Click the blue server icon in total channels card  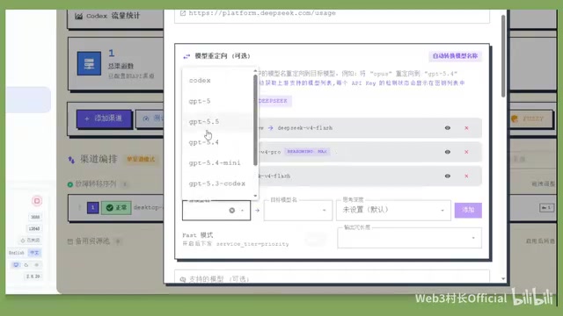89,63
